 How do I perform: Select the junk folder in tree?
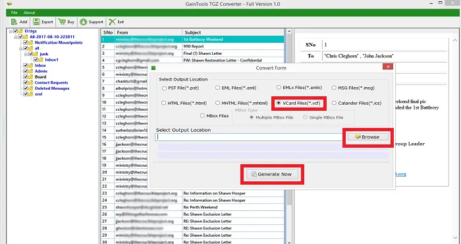click(44, 54)
